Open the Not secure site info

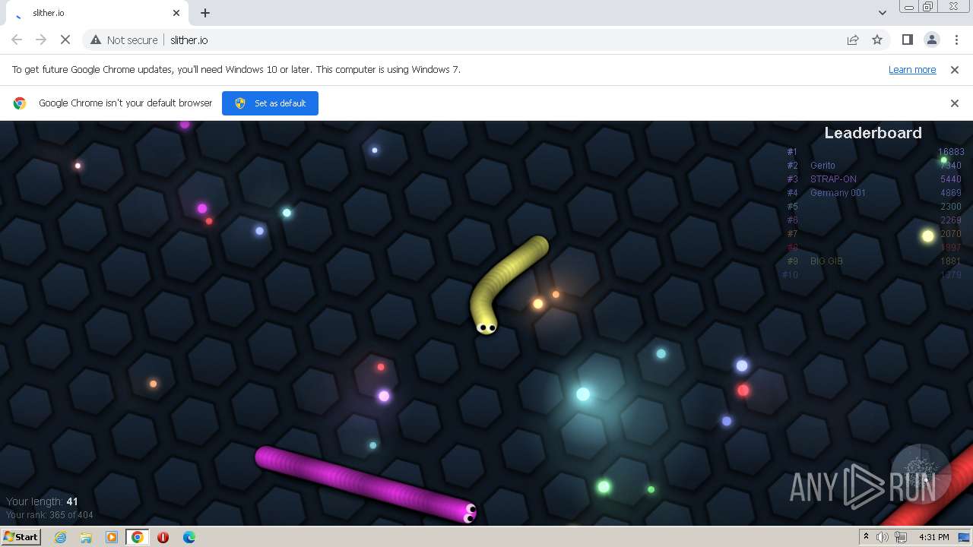click(x=124, y=40)
